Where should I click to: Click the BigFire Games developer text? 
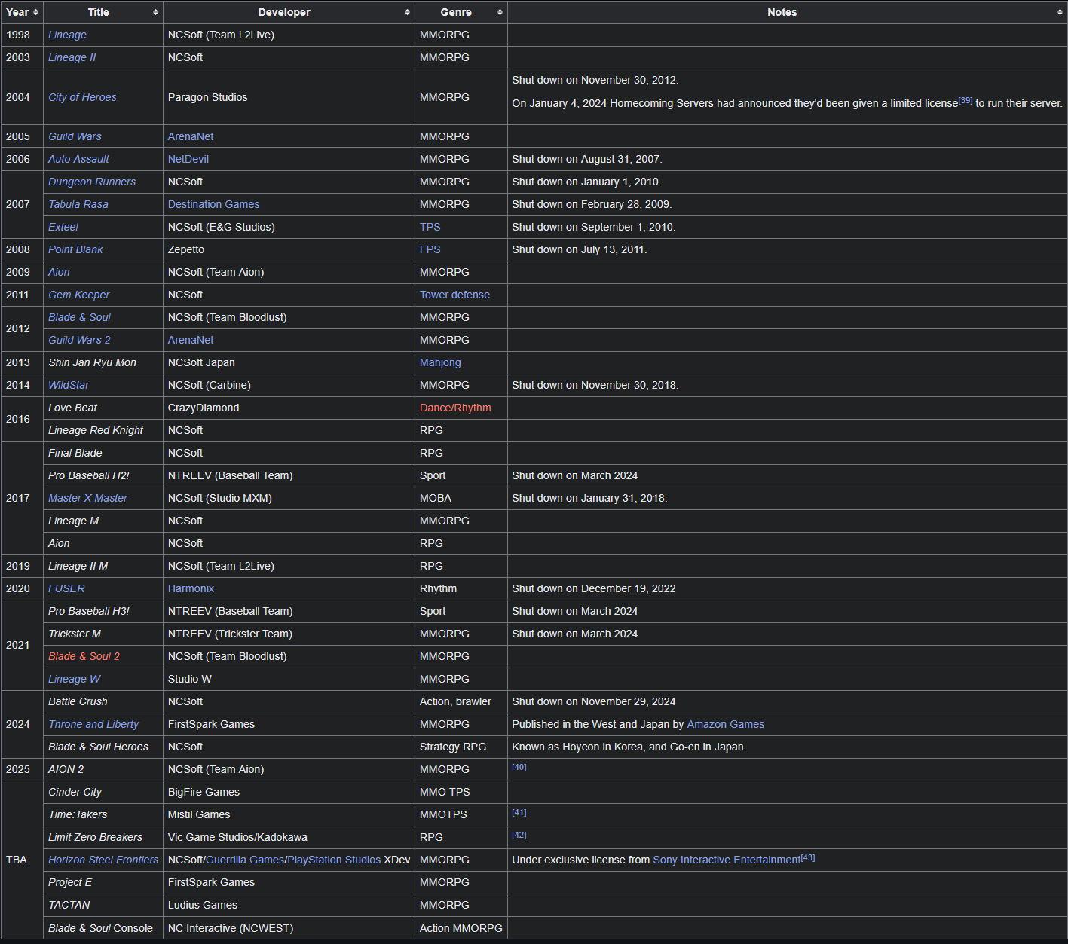[x=204, y=792]
